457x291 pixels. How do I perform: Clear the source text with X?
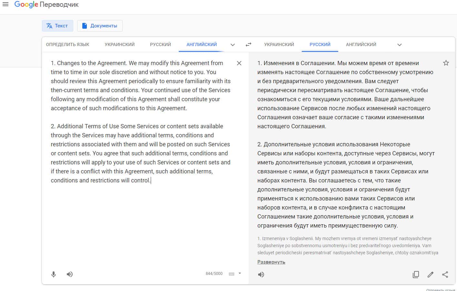tap(239, 63)
